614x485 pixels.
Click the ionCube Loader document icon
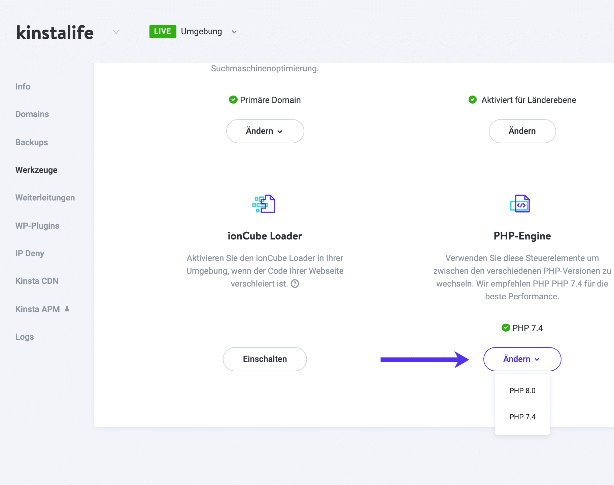pos(265,203)
